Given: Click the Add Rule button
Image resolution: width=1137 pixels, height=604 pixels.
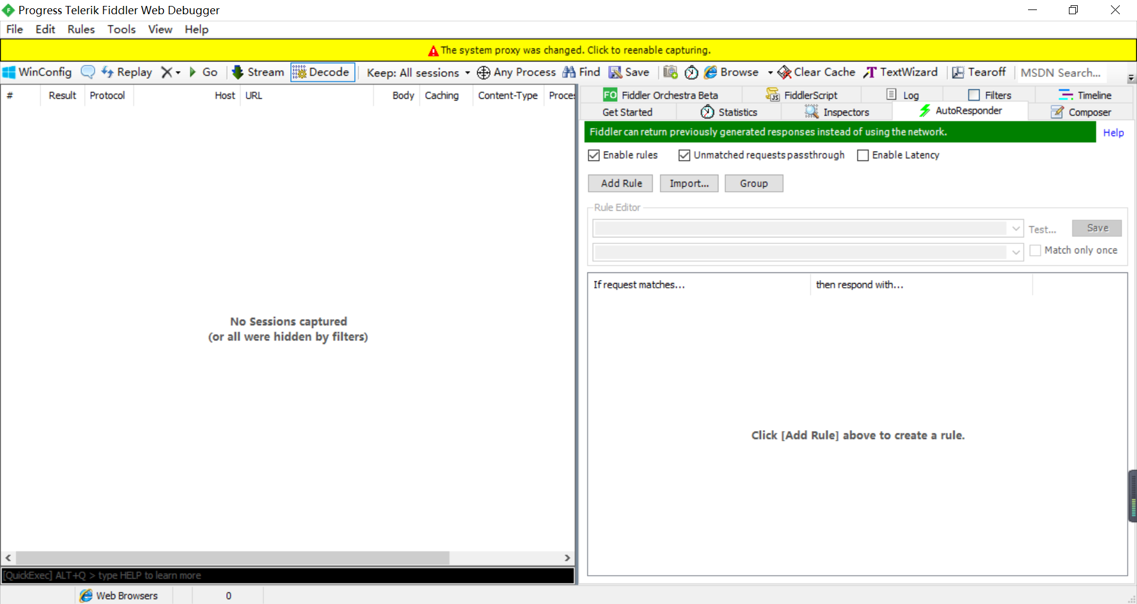Looking at the screenshot, I should point(621,184).
